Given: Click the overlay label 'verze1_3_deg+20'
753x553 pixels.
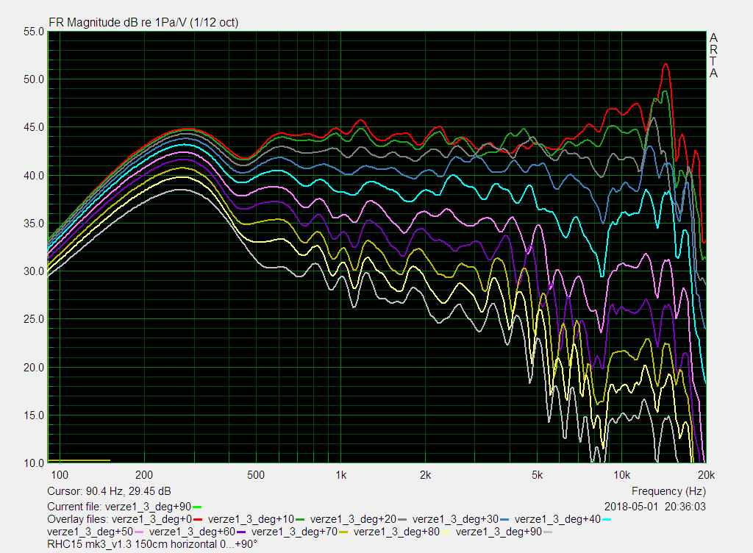Looking at the screenshot, I should coord(354,519).
